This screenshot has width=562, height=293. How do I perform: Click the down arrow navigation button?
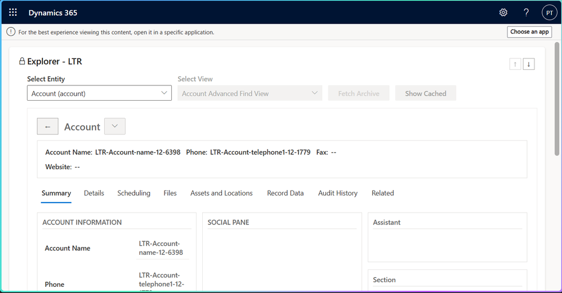[529, 64]
